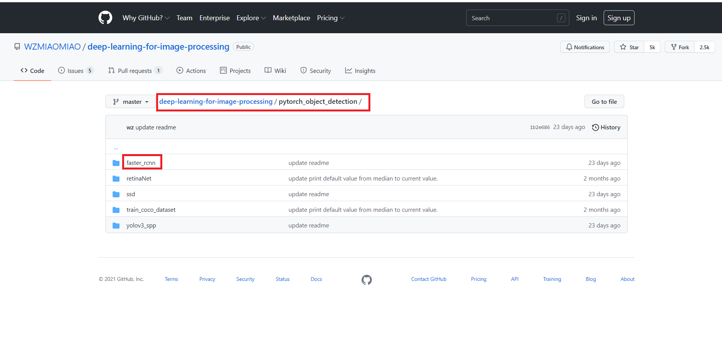The width and height of the screenshot is (722, 345).
Task: Open the Pull requests tab
Action: tap(135, 71)
